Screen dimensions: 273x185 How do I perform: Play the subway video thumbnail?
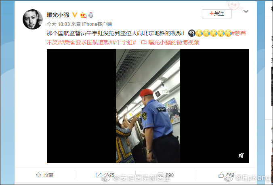tap(148, 106)
